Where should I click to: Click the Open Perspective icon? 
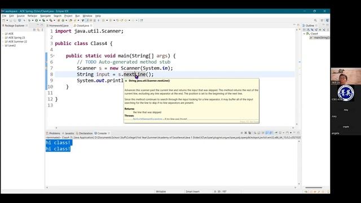point(322,20)
